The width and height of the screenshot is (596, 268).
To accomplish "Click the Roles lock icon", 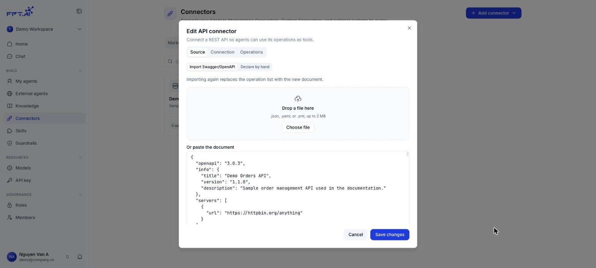I will pyautogui.click(x=10, y=205).
